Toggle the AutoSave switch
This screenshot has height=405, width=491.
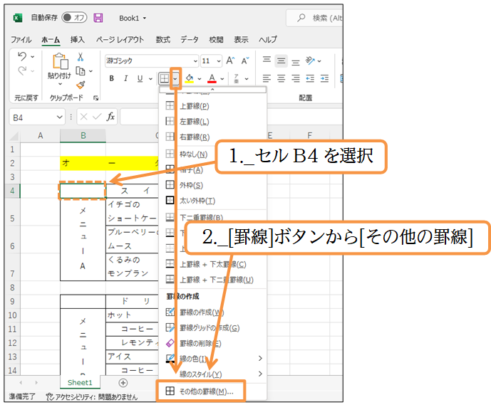pyautogui.click(x=74, y=18)
